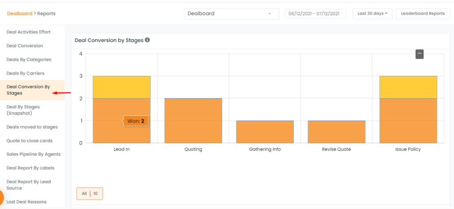Open Deal Report By Lead Source
The width and height of the screenshot is (454, 209).
pyautogui.click(x=28, y=185)
